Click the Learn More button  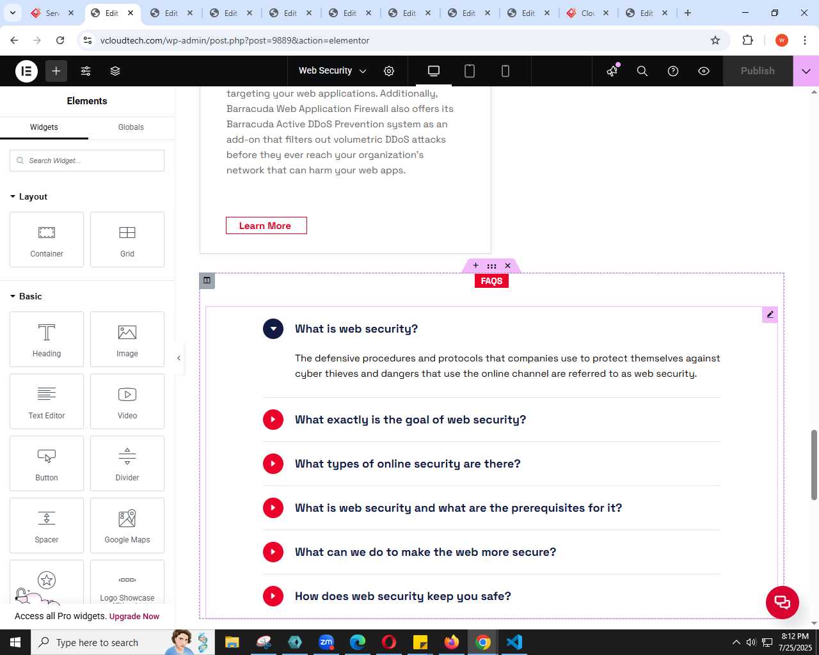point(266,226)
